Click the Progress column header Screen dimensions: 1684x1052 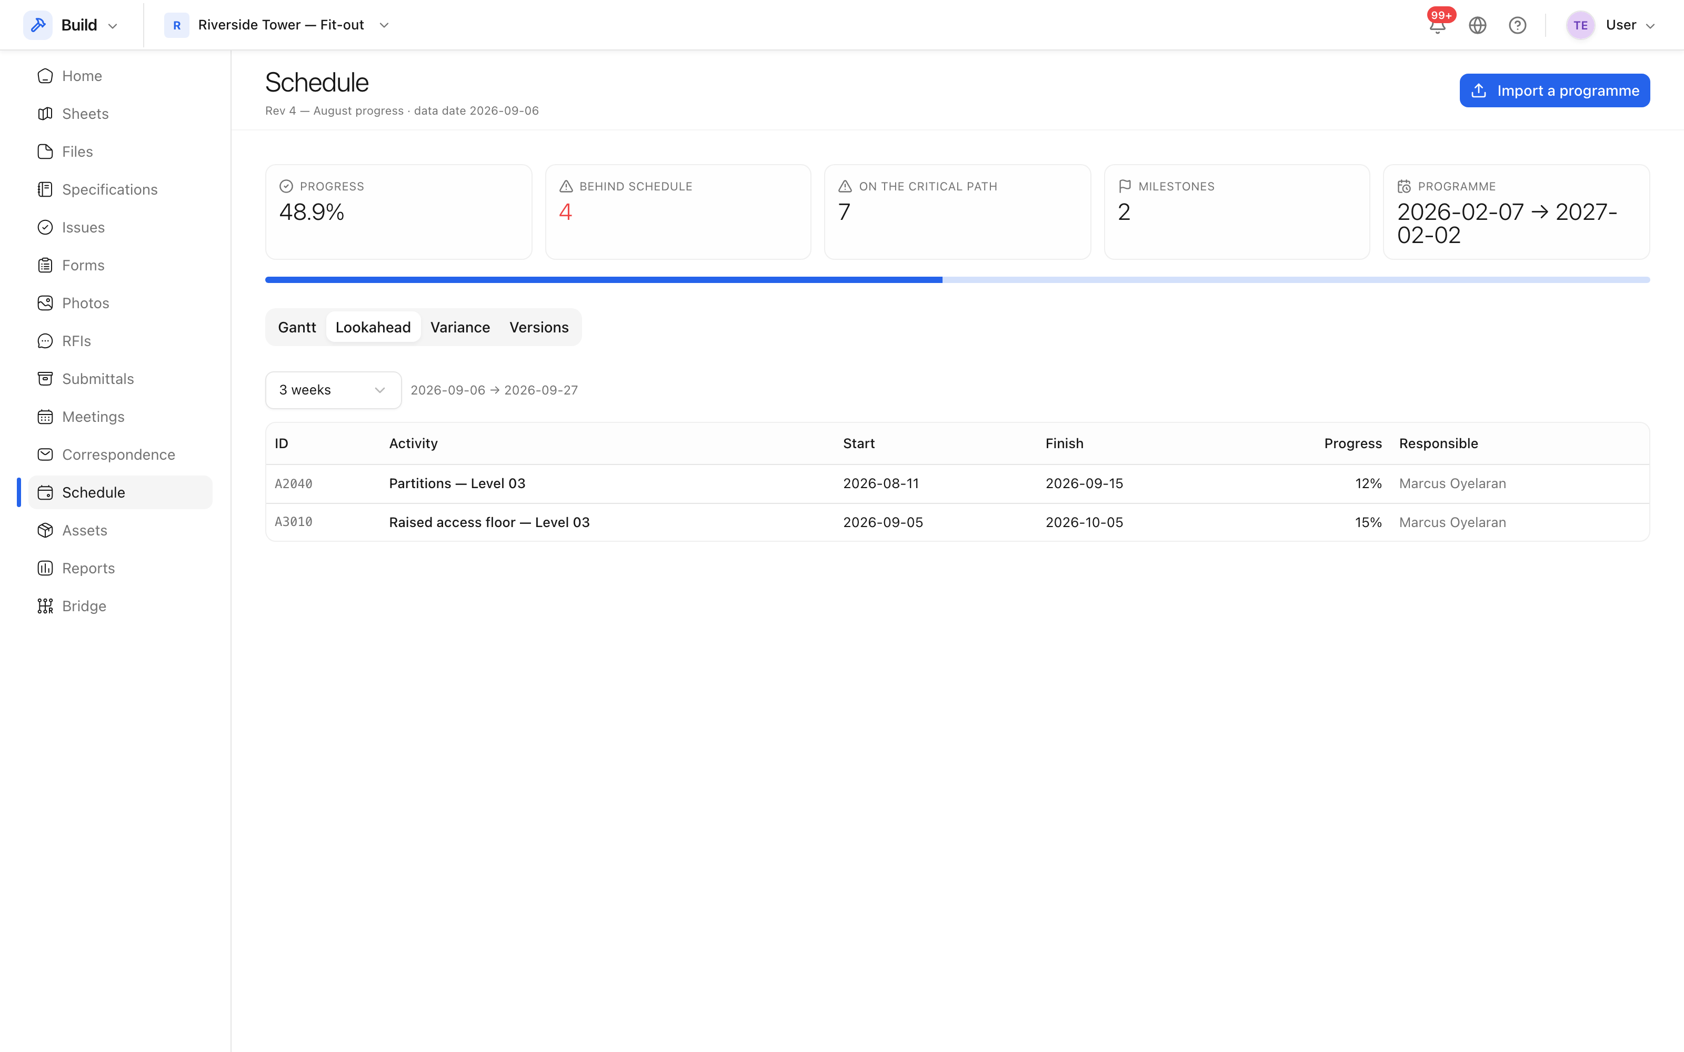click(1353, 443)
